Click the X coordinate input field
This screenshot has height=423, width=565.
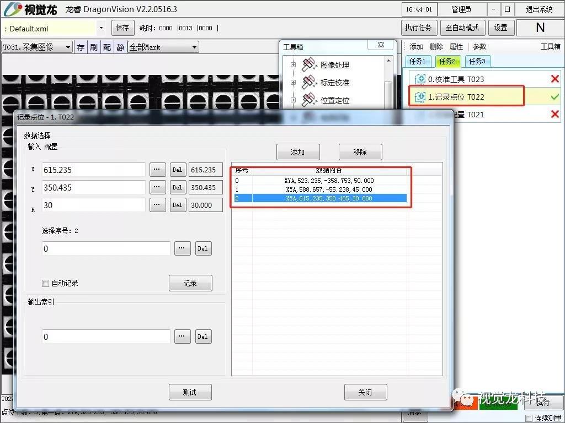point(94,170)
